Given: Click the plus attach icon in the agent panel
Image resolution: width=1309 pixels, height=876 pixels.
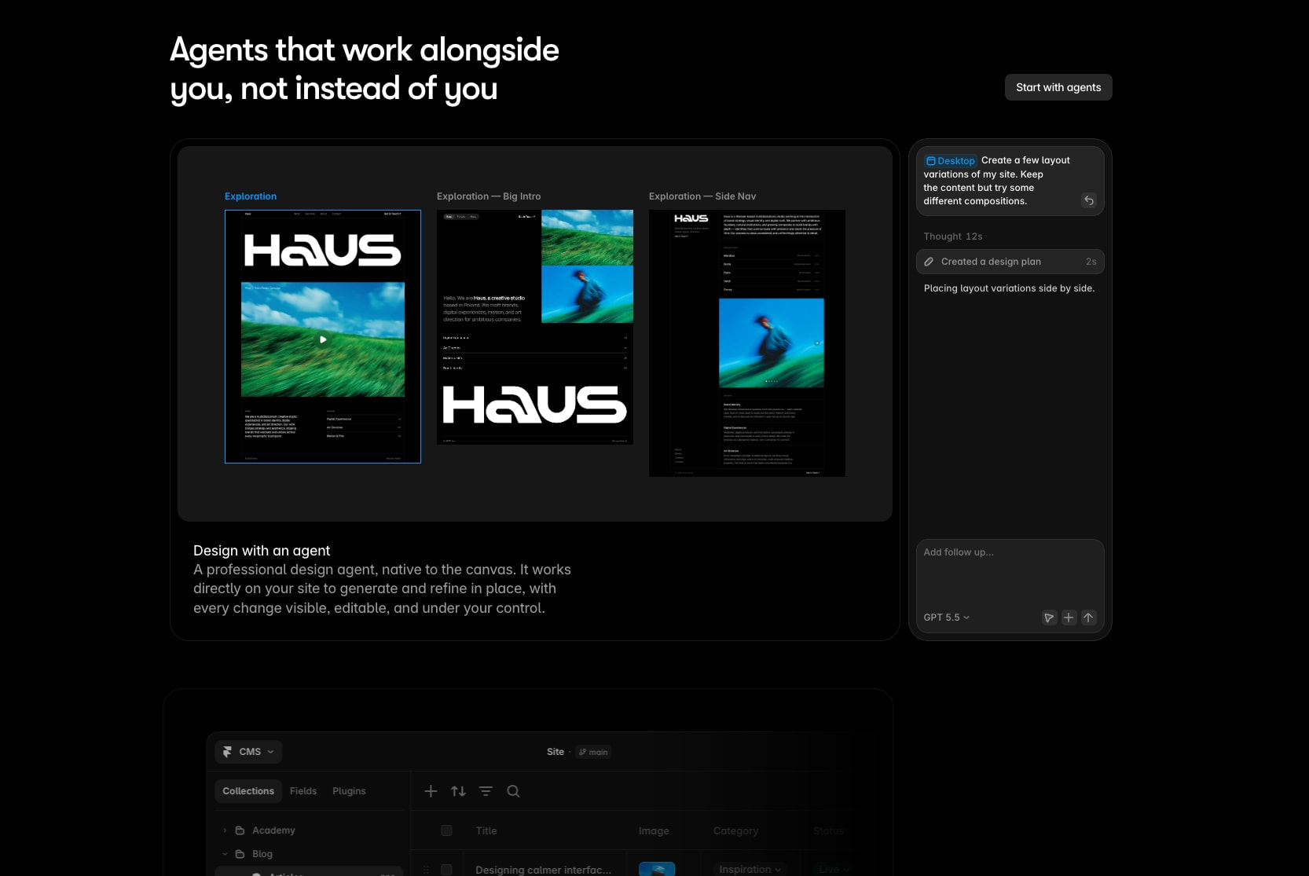Looking at the screenshot, I should click(1069, 618).
